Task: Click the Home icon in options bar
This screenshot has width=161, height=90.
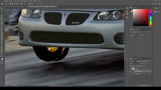Action: (2, 4)
